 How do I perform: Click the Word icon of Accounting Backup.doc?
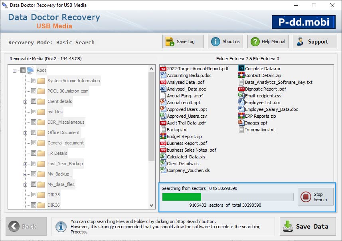pyautogui.click(x=163, y=75)
